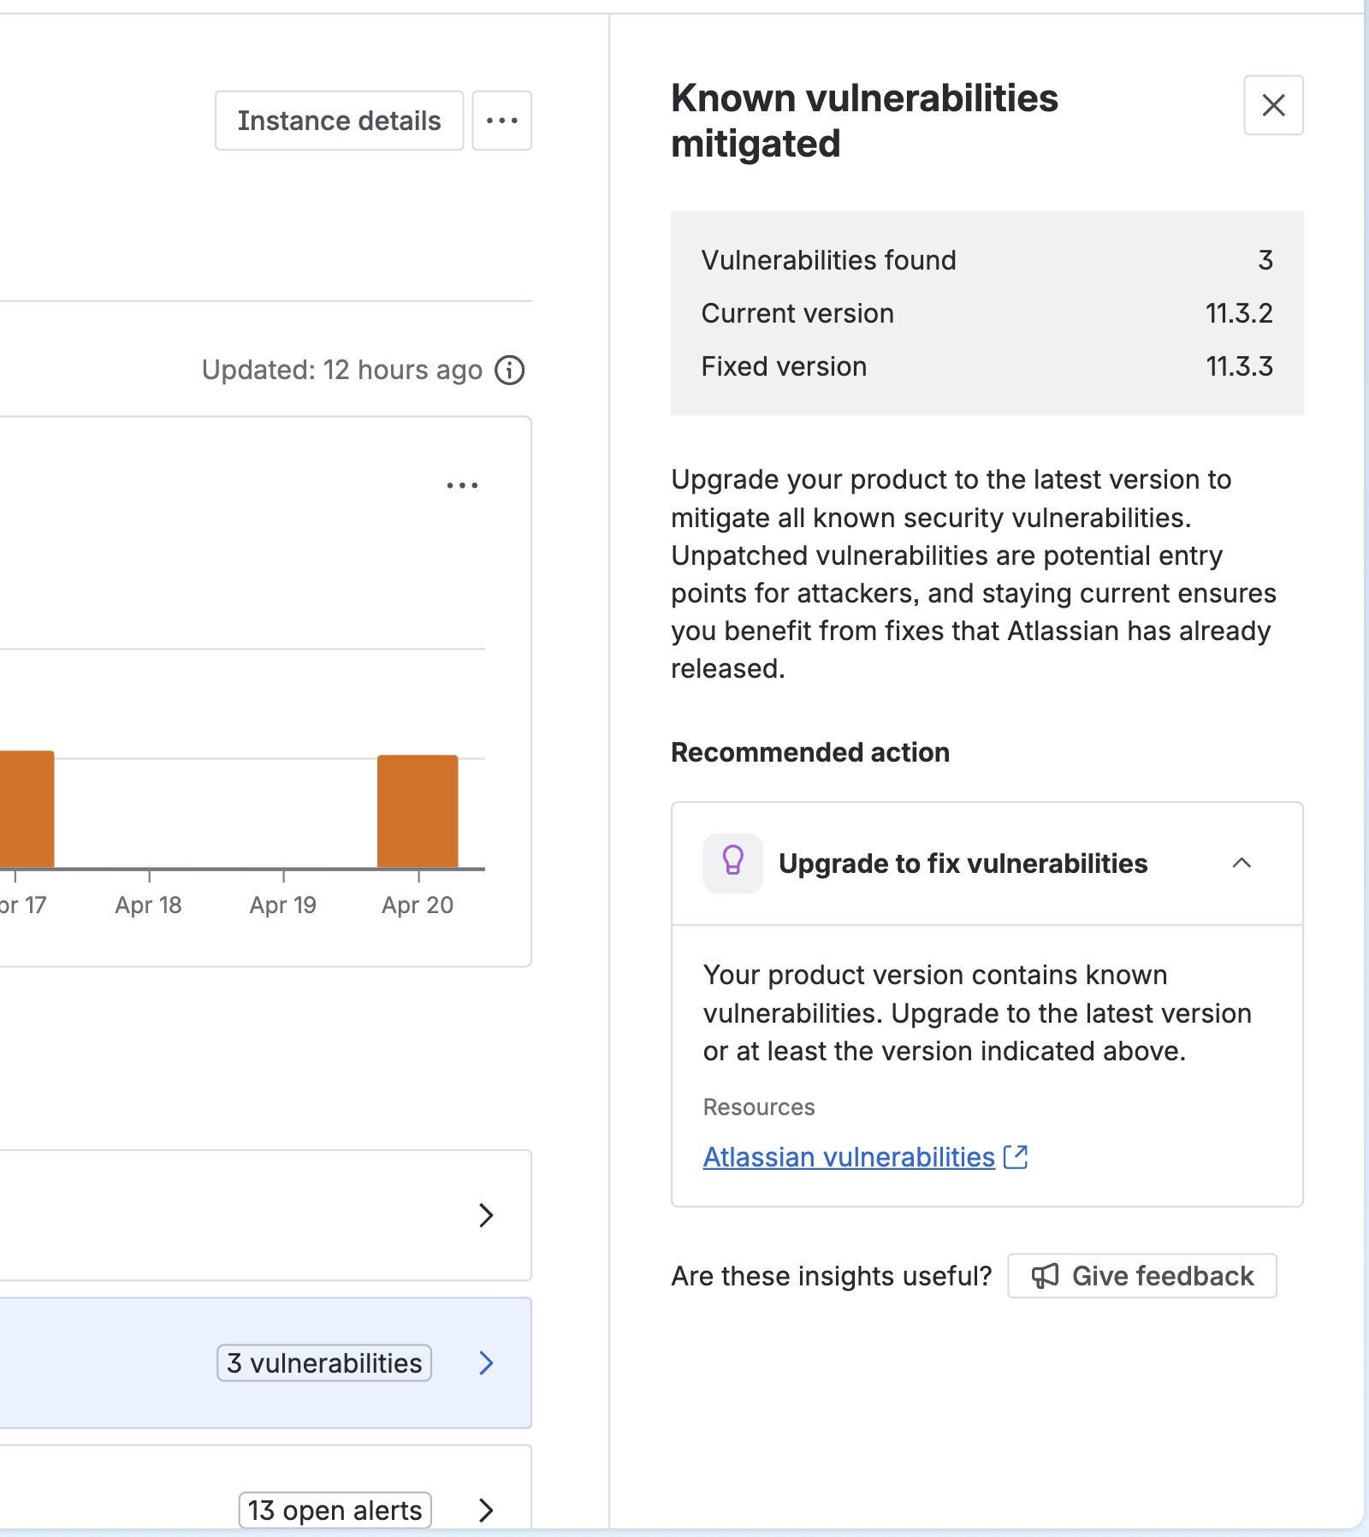Click the 13 open alerts badge
Screen dimensions: 1369x1537
(x=335, y=1510)
